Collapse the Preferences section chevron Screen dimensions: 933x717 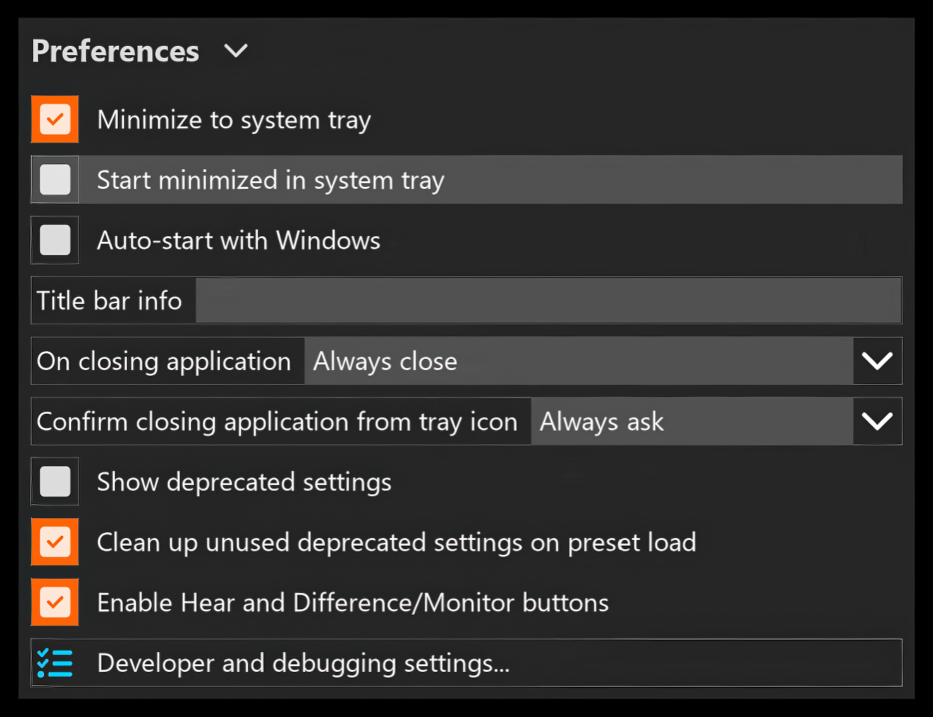click(x=236, y=51)
